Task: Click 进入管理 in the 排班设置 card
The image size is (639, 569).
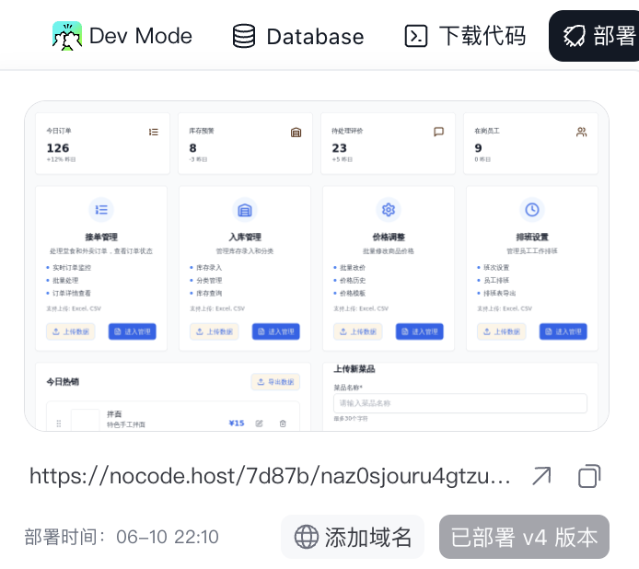Action: coord(563,331)
